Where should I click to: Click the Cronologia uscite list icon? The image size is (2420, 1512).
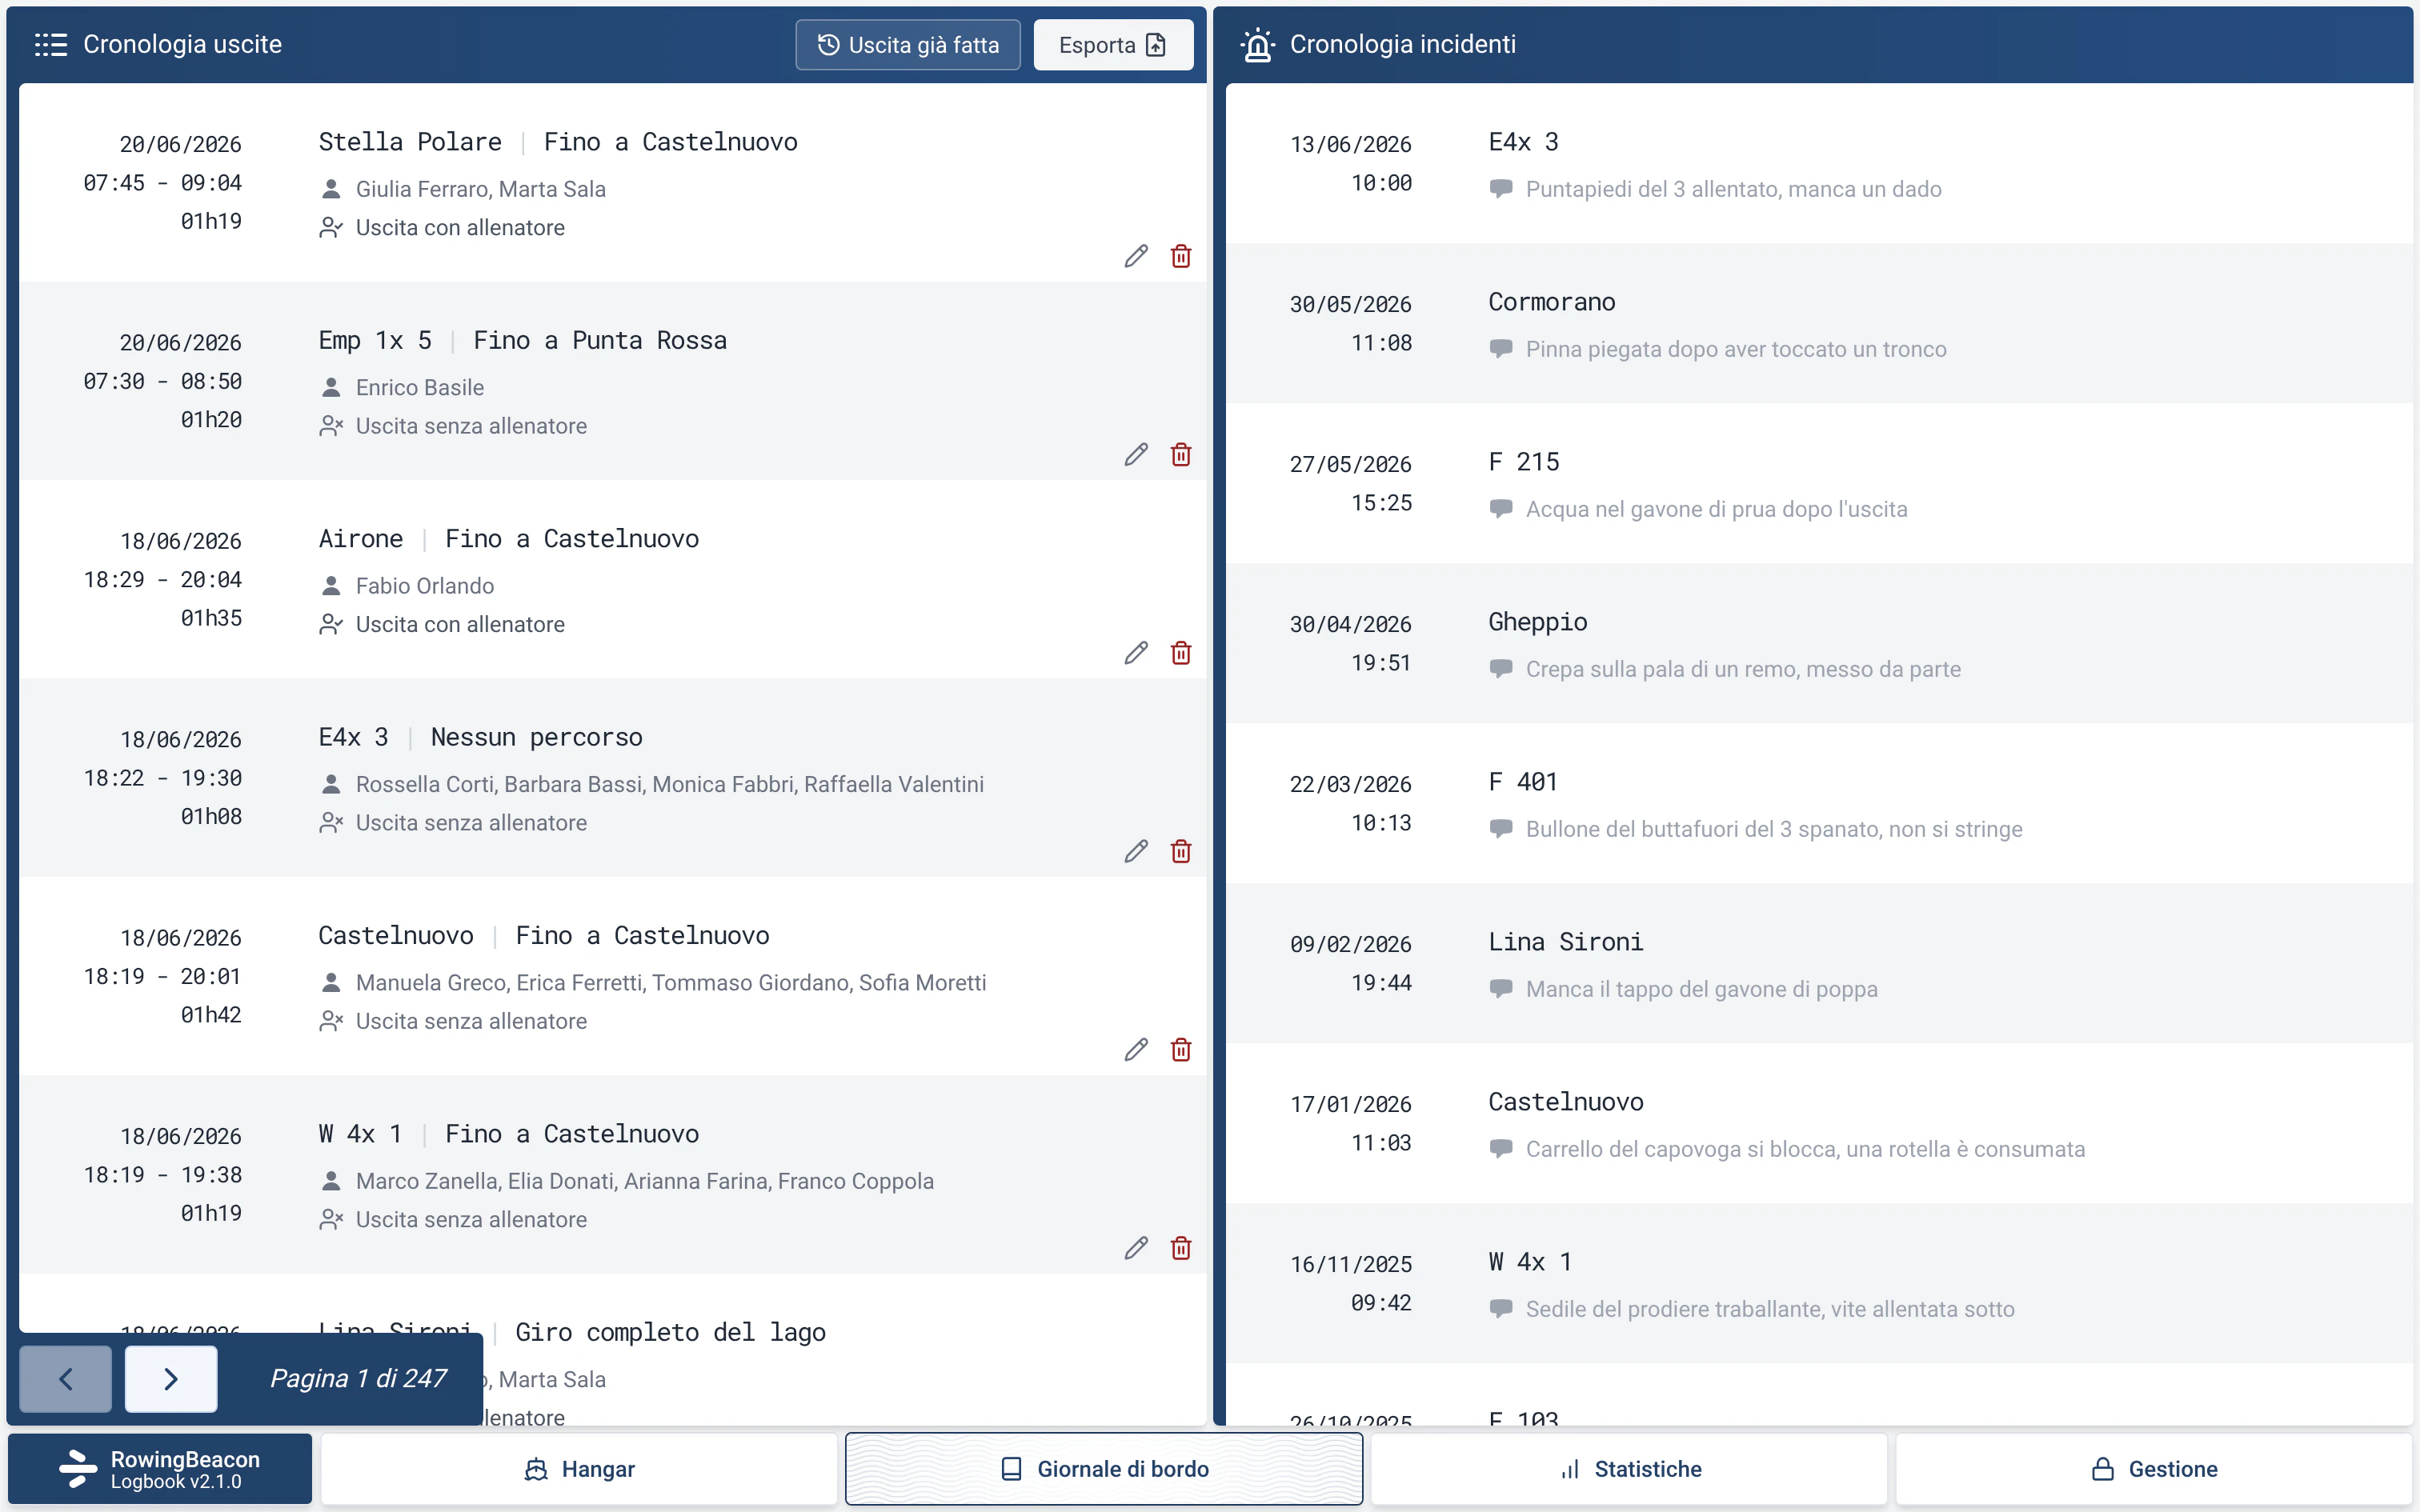[x=50, y=44]
